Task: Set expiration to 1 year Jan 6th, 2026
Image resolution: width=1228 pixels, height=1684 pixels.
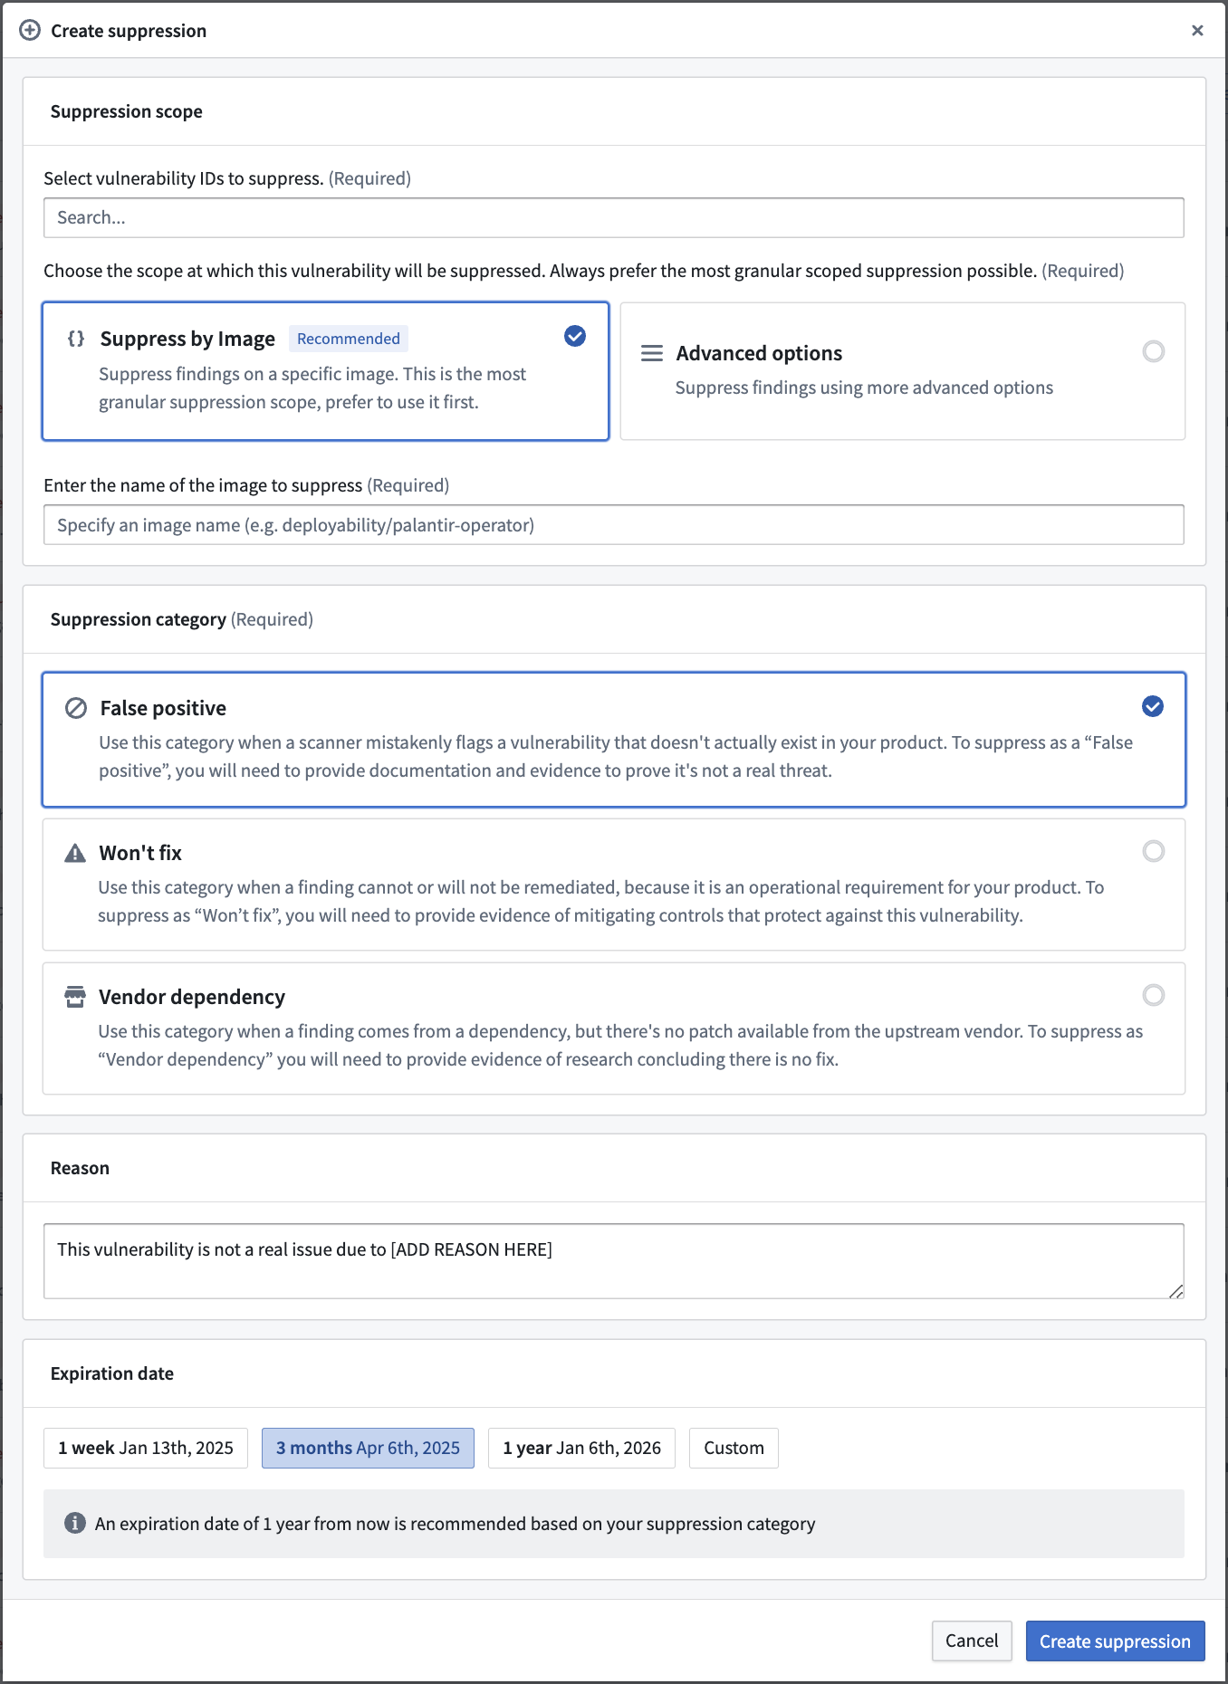Action: tap(581, 1448)
